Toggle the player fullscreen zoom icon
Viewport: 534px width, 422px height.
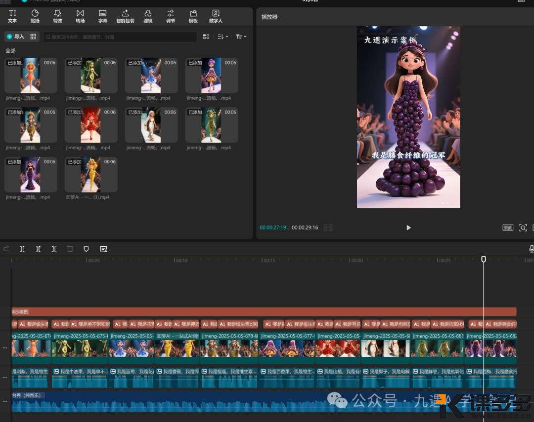(523, 228)
